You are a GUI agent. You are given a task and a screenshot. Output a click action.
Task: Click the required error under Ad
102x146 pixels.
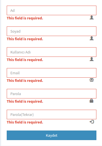coord(25,18)
